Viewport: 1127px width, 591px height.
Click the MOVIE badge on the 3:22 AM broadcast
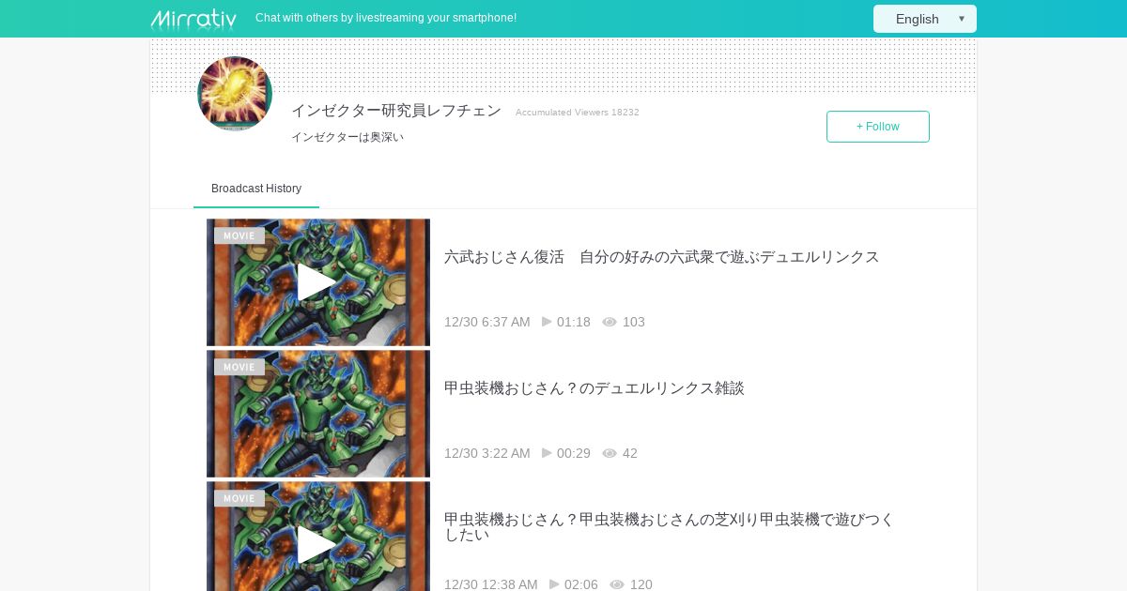[x=239, y=367]
